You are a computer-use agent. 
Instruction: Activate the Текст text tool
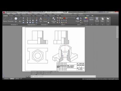(x=41, y=19)
